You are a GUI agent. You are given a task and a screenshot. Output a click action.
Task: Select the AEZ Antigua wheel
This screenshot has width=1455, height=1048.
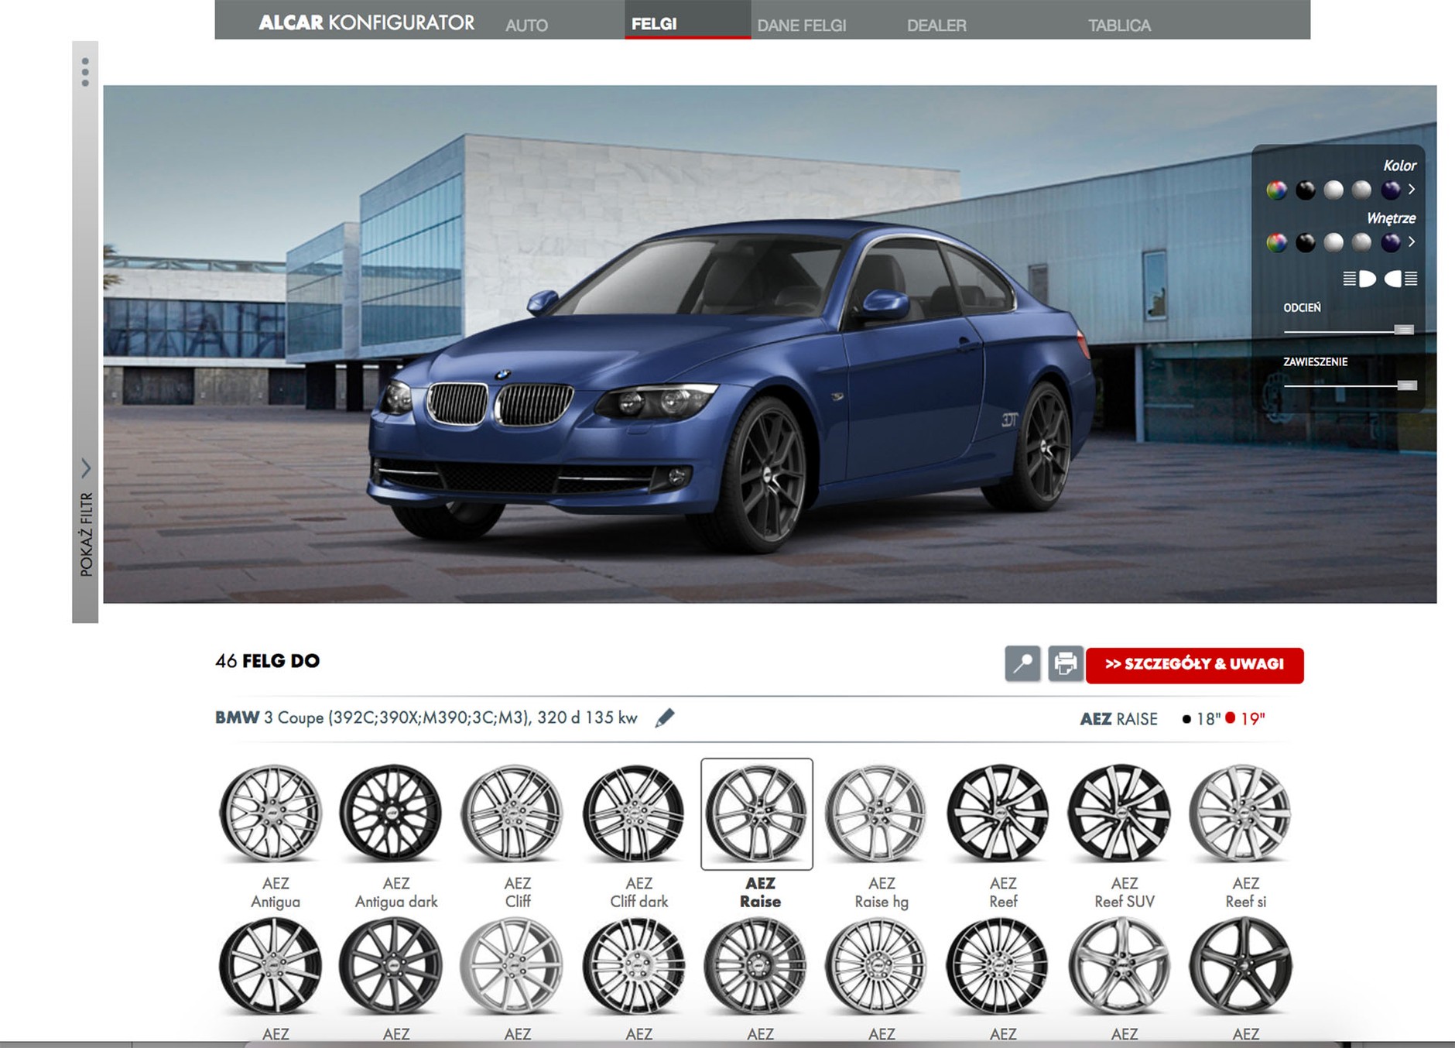coord(271,813)
